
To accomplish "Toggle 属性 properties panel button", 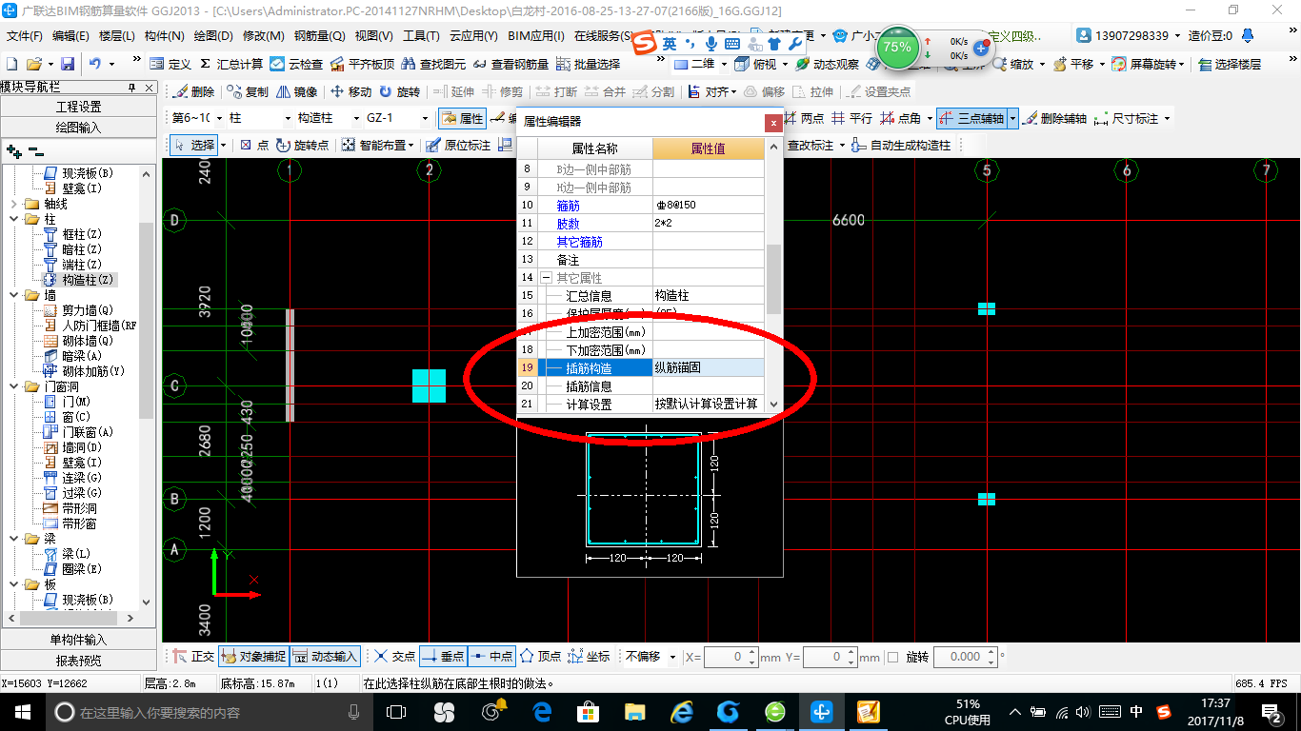I will click(463, 119).
